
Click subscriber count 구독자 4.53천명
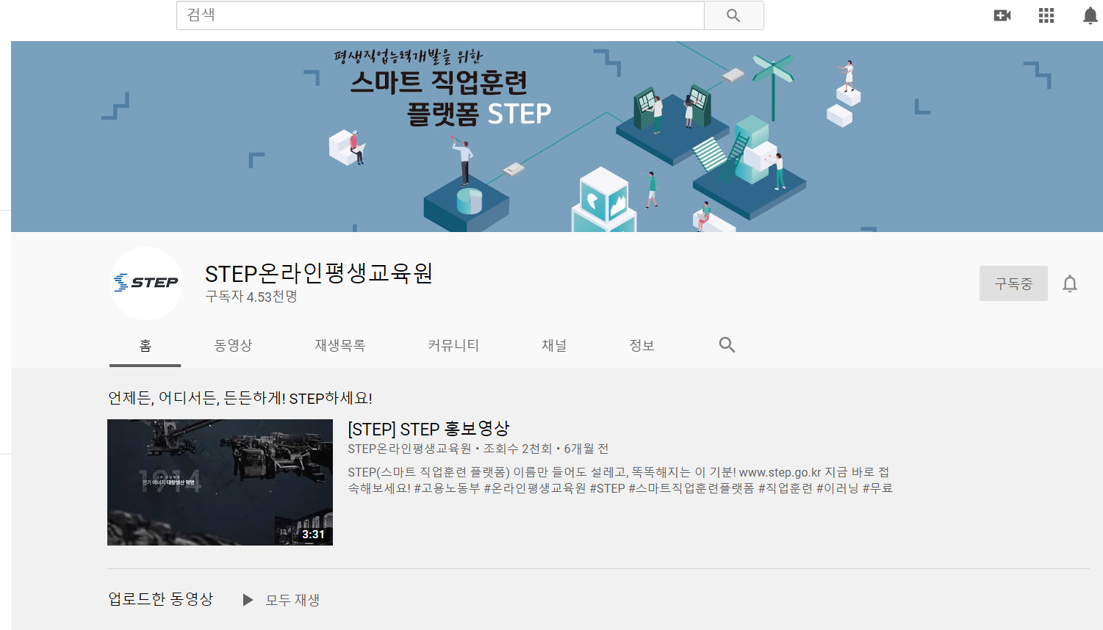(x=251, y=297)
